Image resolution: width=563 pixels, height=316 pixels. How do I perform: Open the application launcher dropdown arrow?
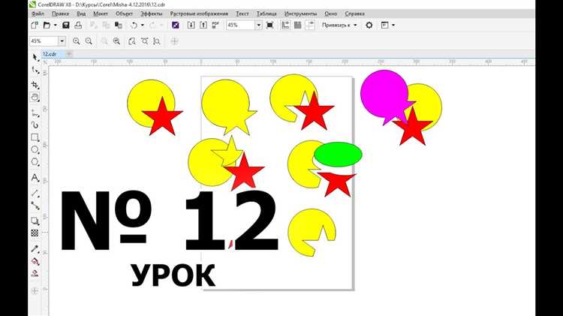393,25
